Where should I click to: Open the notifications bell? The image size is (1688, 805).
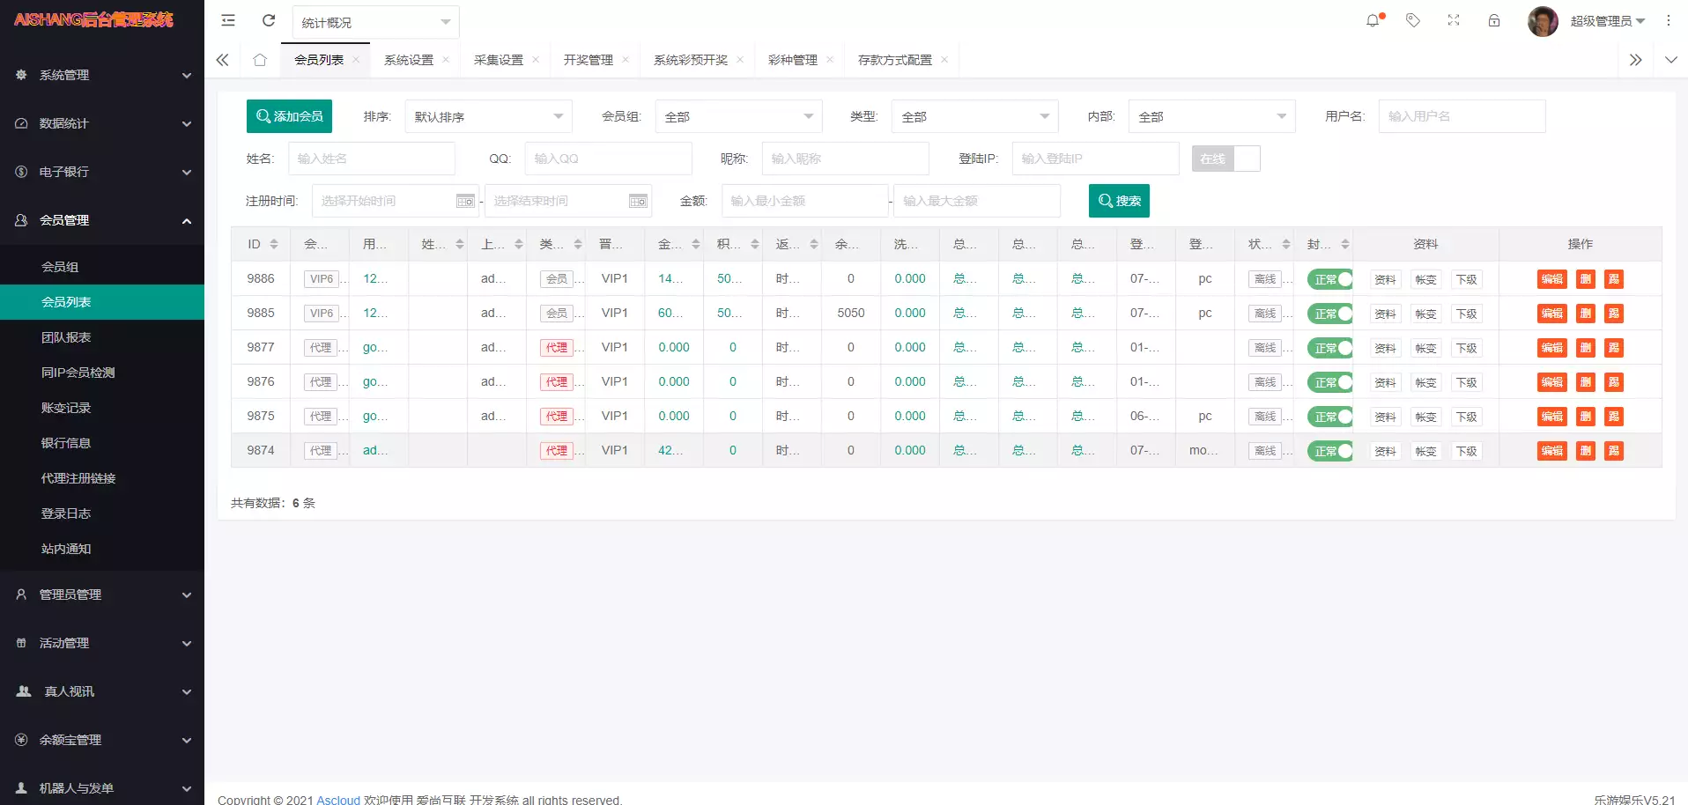pos(1373,20)
